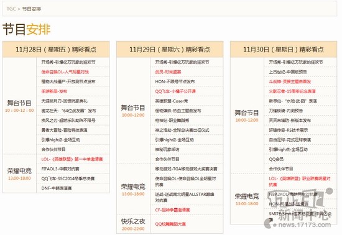Click 神秘玩家采访 entry
342x235 pixels.
[x=167, y=150]
